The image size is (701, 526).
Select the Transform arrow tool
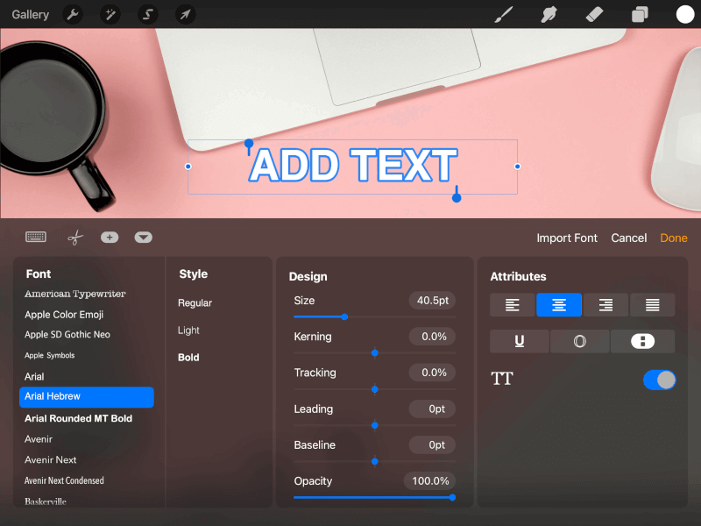click(x=185, y=14)
